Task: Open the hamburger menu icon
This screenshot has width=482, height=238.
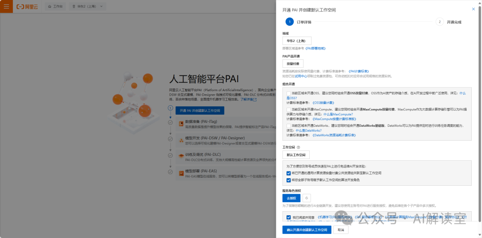Action: point(6,6)
